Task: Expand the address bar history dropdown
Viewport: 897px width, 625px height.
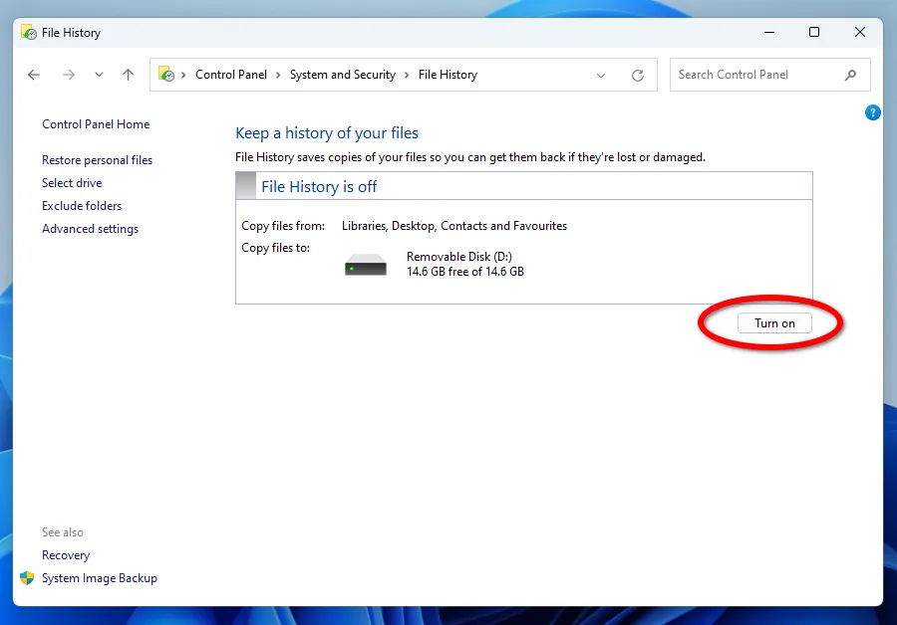Action: [601, 75]
